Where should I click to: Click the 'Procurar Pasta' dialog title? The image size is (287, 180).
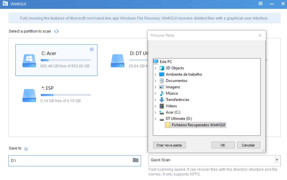[x=162, y=35]
